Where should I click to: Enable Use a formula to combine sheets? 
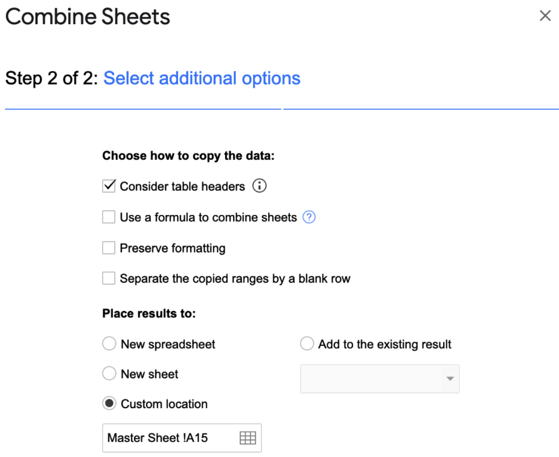pyautogui.click(x=109, y=217)
